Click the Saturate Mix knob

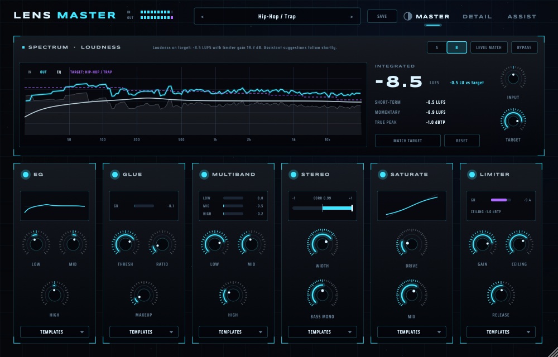[x=412, y=295]
